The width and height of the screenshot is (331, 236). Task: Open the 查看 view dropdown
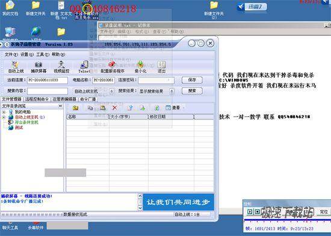pos(175,108)
